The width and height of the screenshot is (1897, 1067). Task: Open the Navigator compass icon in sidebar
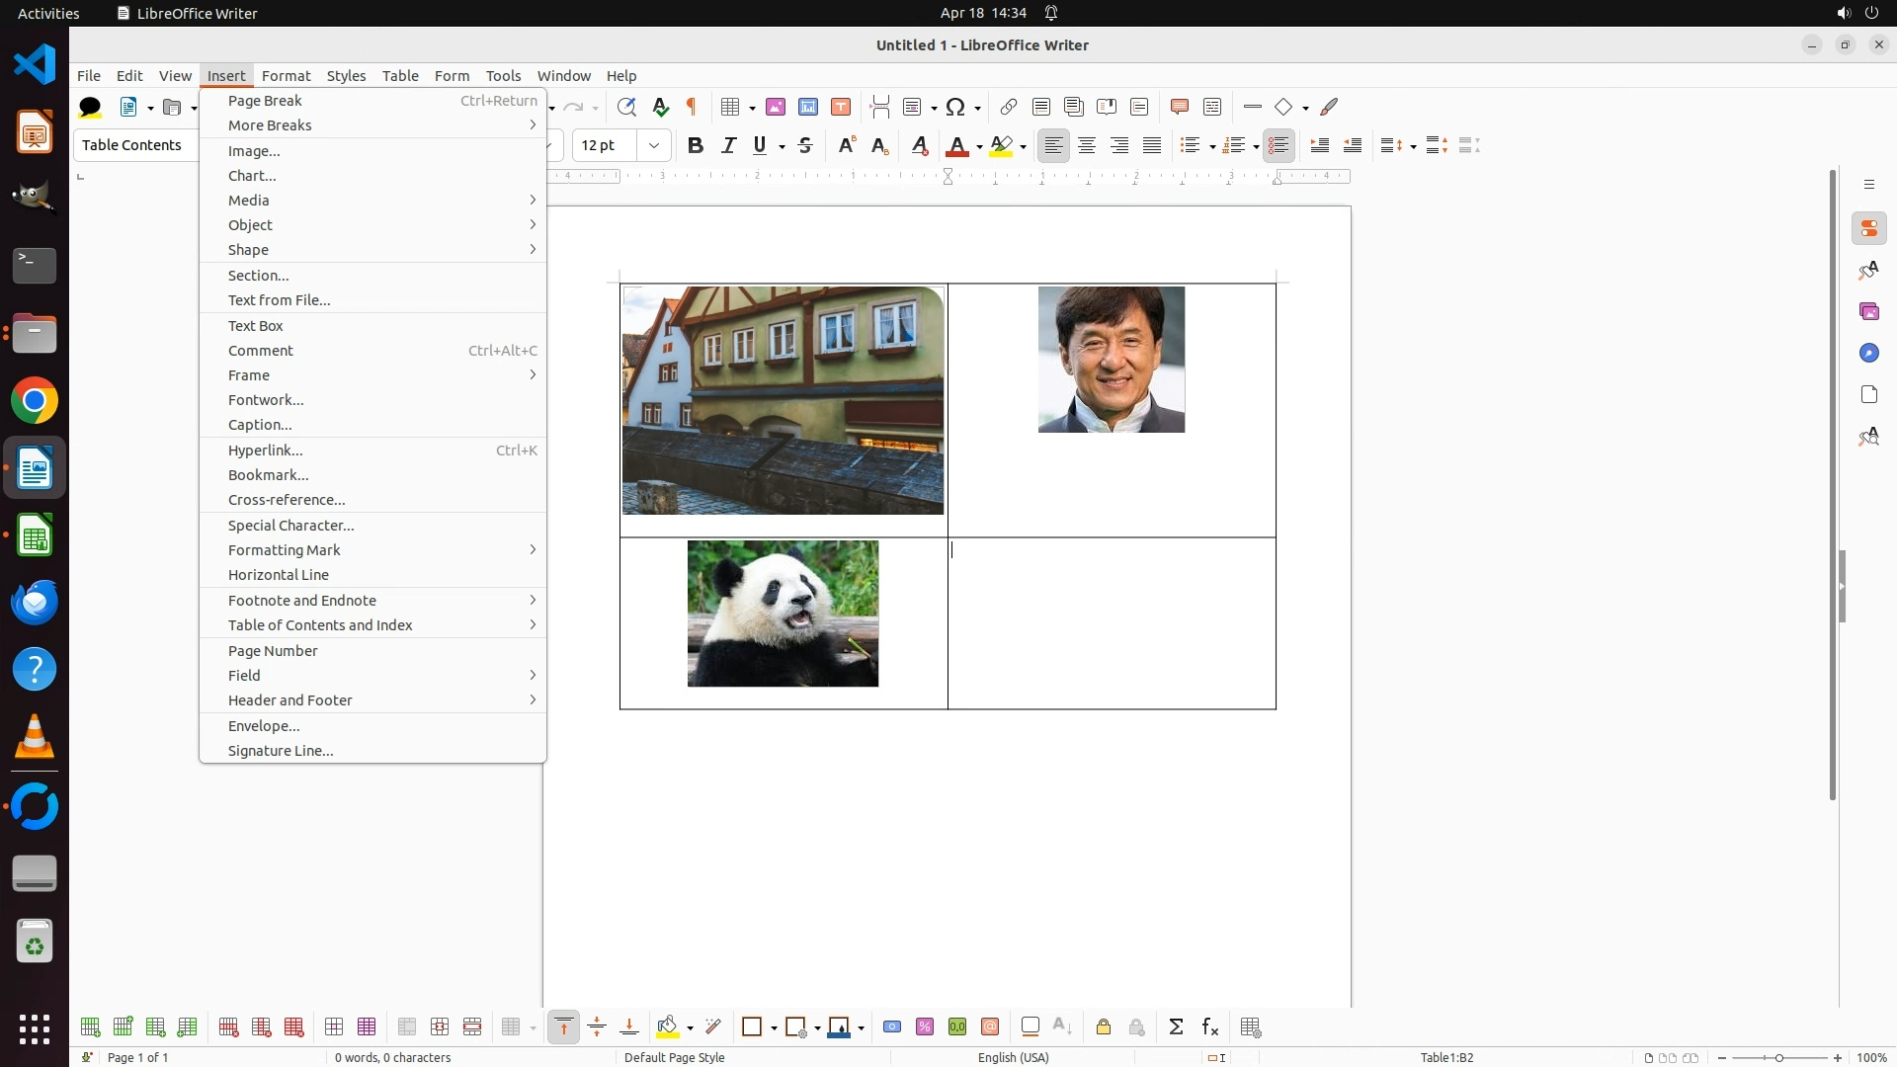click(x=1868, y=353)
